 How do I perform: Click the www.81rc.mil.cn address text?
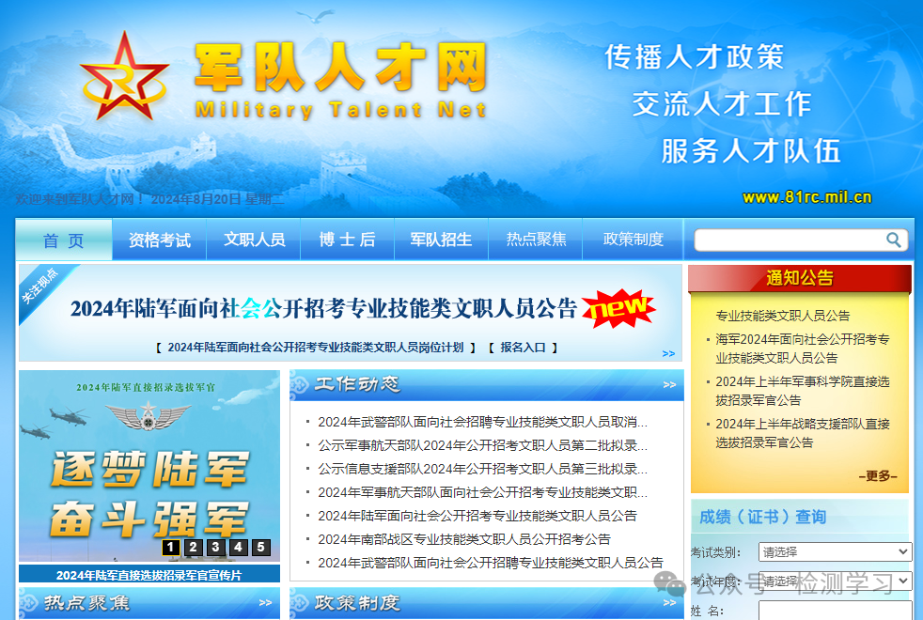(x=807, y=197)
